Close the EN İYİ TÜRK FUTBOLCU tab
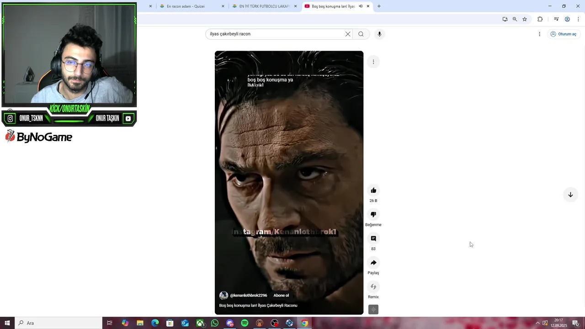The height and width of the screenshot is (329, 585). pyautogui.click(x=295, y=6)
